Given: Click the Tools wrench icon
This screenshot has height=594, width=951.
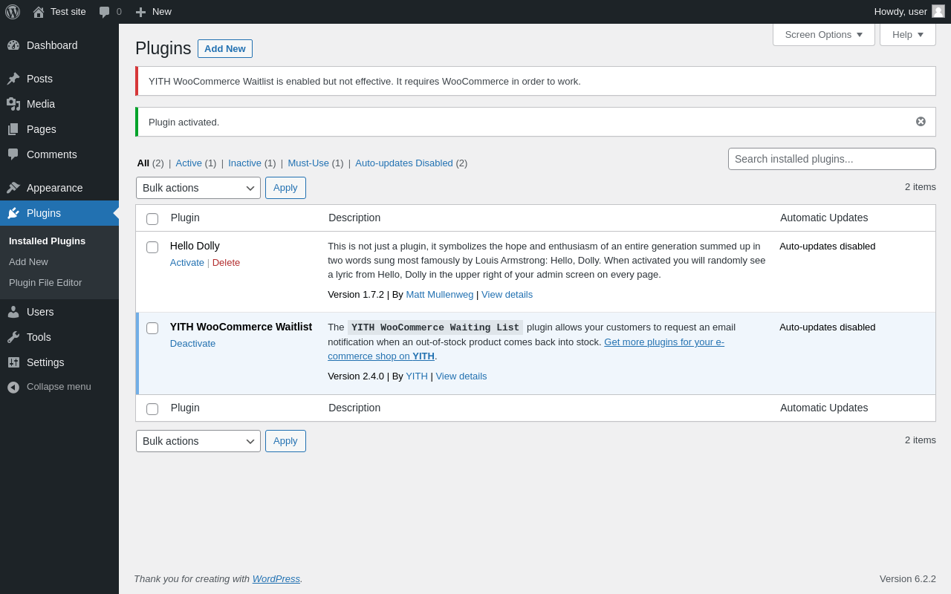Looking at the screenshot, I should pos(13,337).
